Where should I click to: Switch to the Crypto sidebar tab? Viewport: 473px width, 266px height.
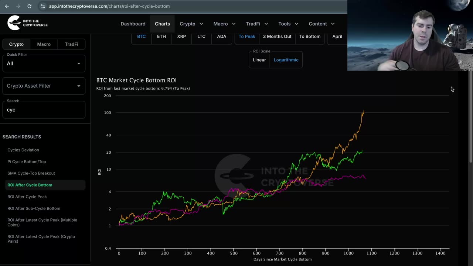click(x=16, y=44)
